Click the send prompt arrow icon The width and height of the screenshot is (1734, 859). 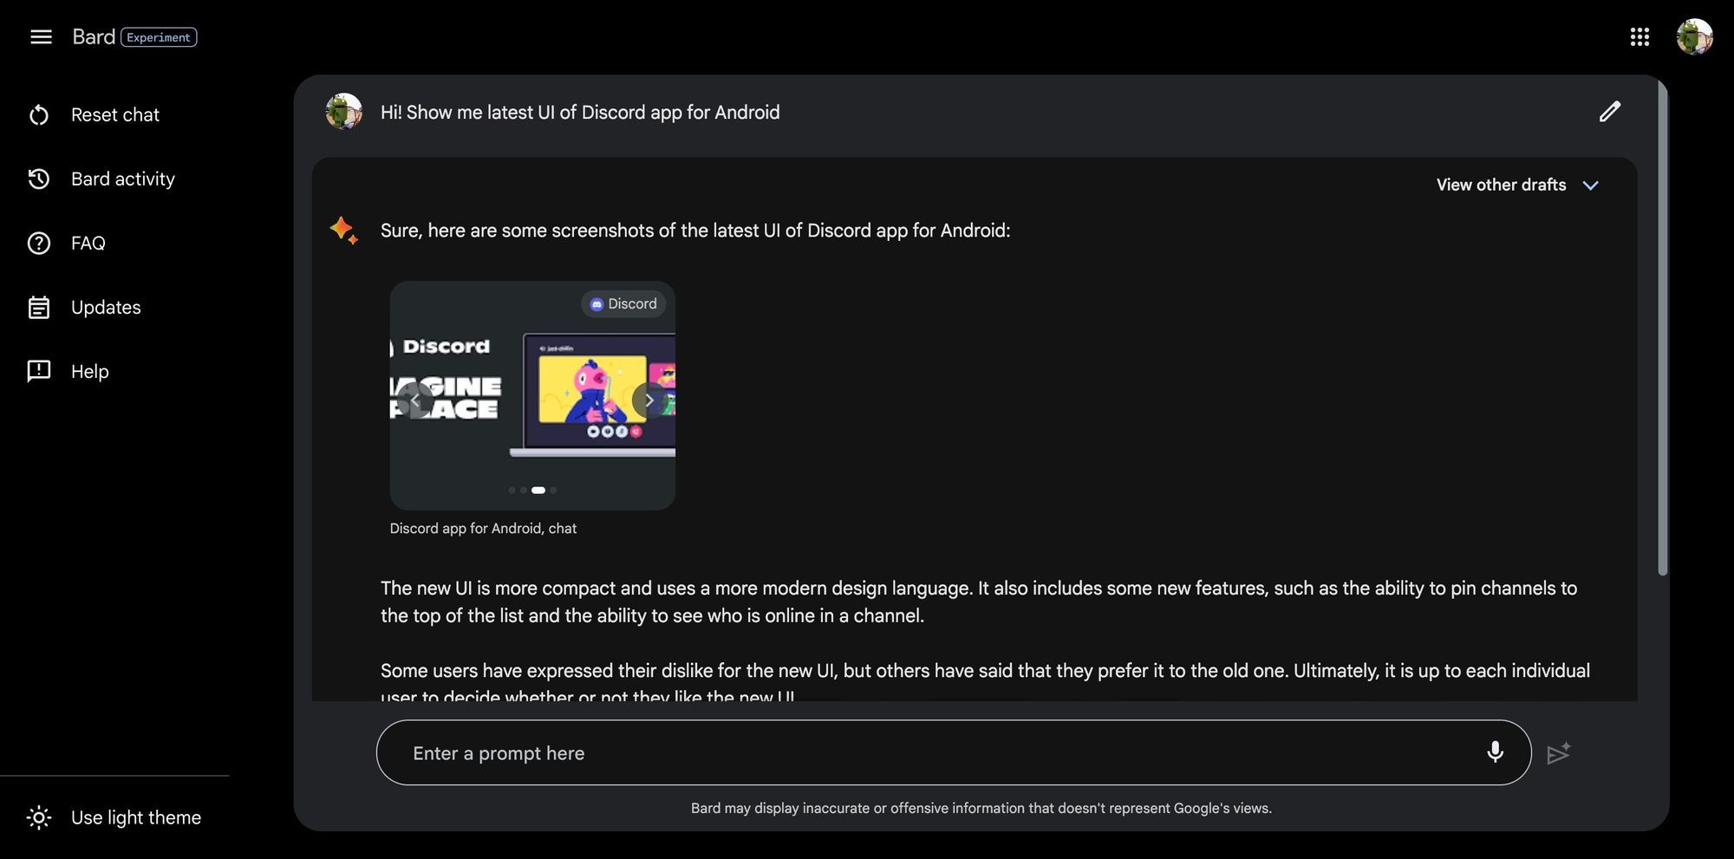(1558, 752)
